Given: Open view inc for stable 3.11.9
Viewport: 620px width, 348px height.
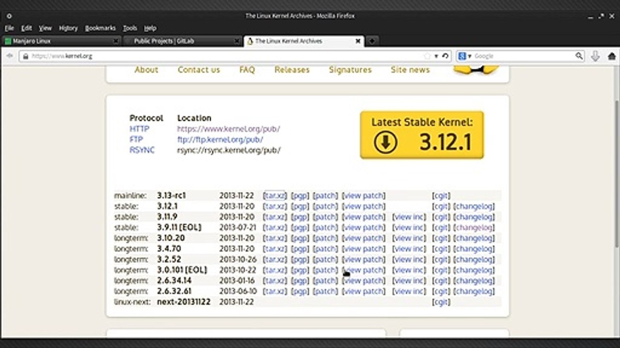Looking at the screenshot, I should (409, 217).
